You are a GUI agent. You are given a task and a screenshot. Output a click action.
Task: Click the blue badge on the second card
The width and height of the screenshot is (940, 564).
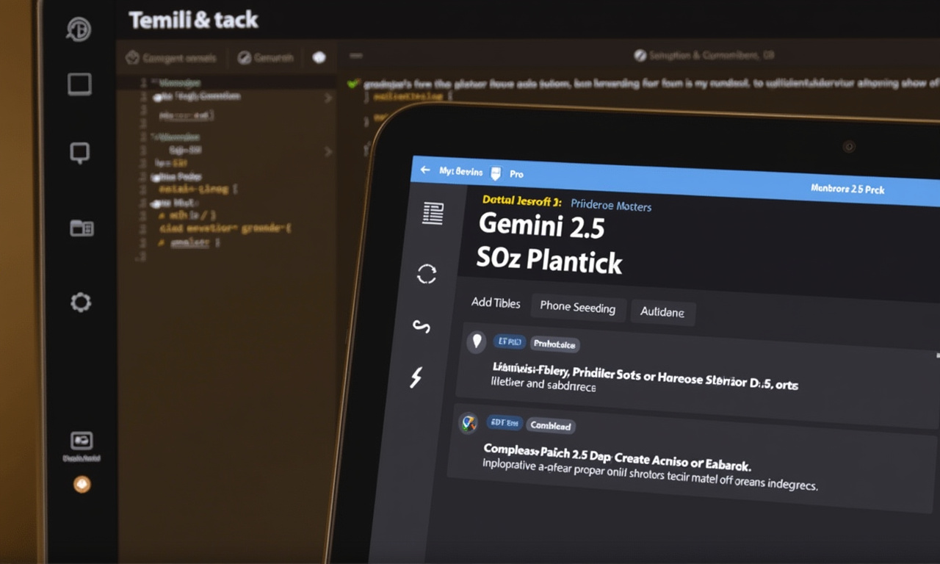click(504, 423)
